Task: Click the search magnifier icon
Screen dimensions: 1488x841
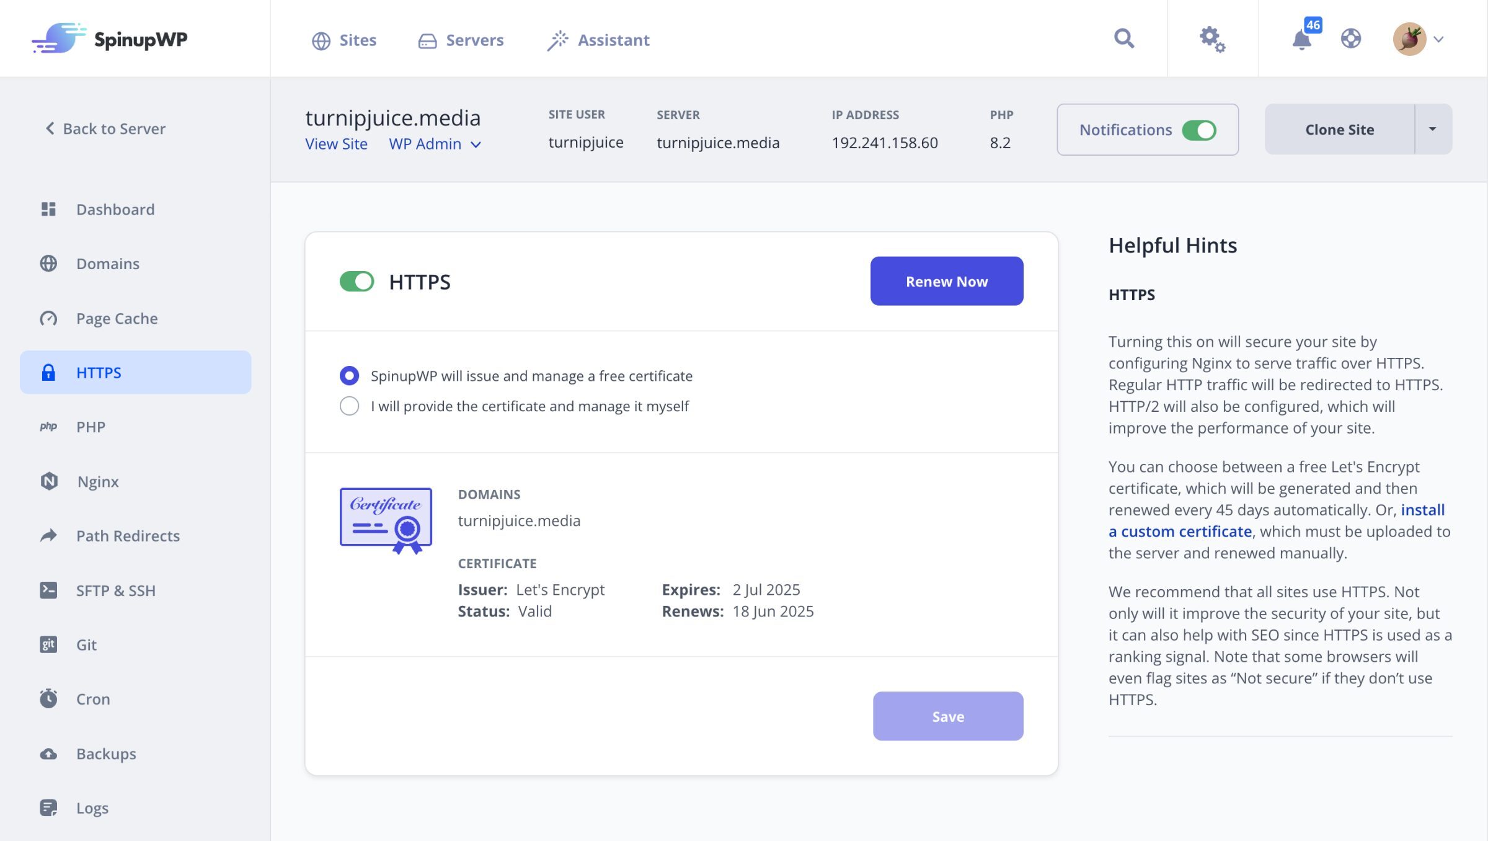Action: tap(1123, 38)
